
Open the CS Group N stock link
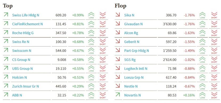click(x=21, y=60)
